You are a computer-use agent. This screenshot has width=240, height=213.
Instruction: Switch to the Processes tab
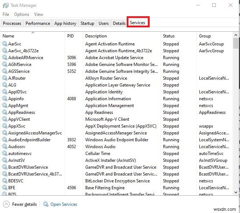(12, 23)
